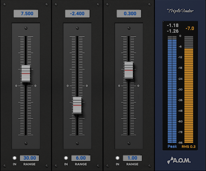Viewport: 206px width, 171px height.
Task: Click the RMS 0.3 label
Action: 189,147
